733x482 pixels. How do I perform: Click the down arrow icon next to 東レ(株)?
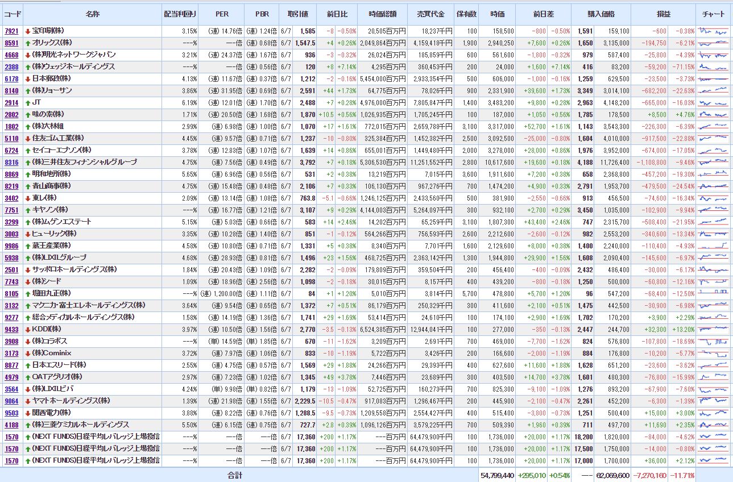pyautogui.click(x=28, y=198)
